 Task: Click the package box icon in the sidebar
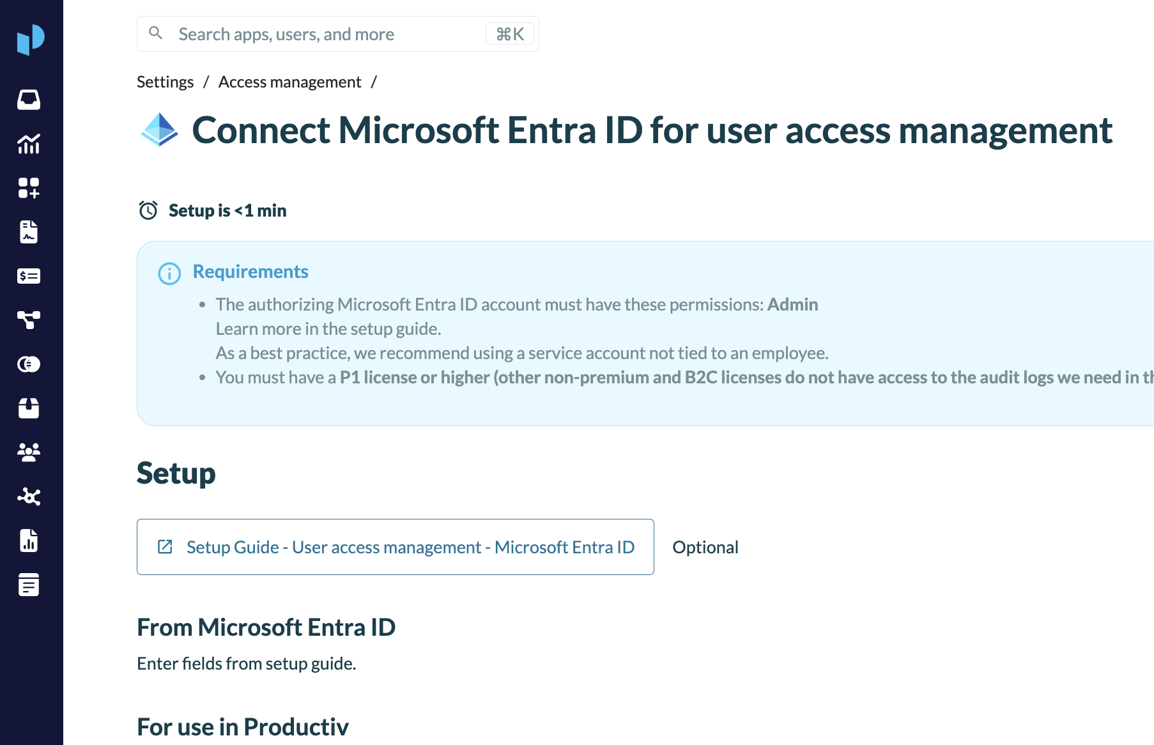(x=29, y=408)
